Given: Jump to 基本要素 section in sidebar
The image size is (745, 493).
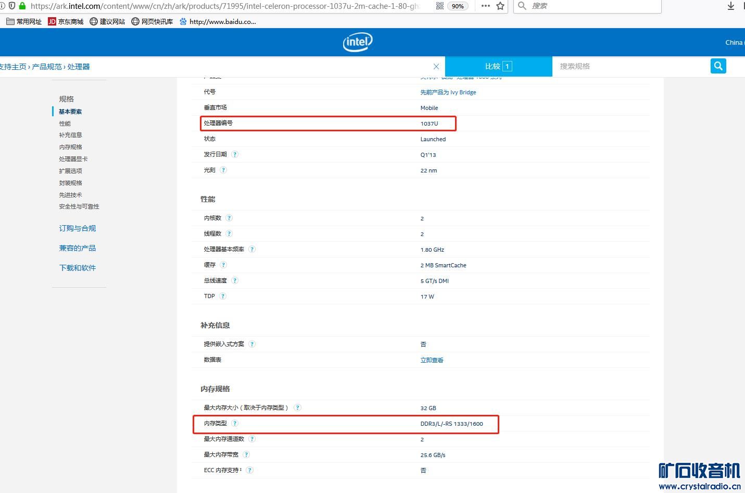Looking at the screenshot, I should click(x=70, y=112).
